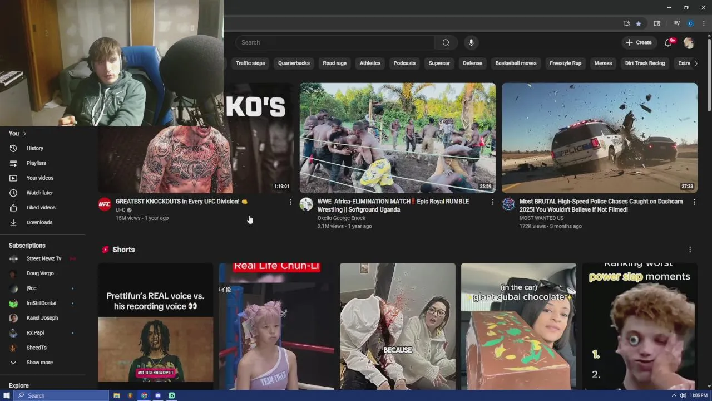This screenshot has height=401, width=712.
Task: Click the volume icon in the system tray
Action: (683, 395)
